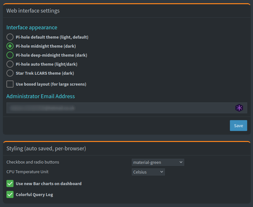Select Star Trek LCARS theme radio
253x207 pixels.
coord(10,73)
